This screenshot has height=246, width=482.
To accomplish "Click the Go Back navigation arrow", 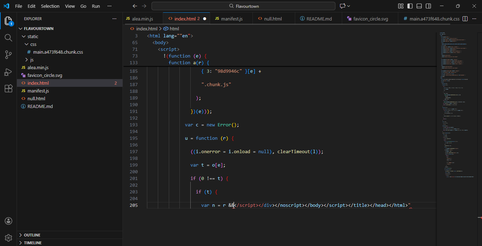I will [x=135, y=6].
